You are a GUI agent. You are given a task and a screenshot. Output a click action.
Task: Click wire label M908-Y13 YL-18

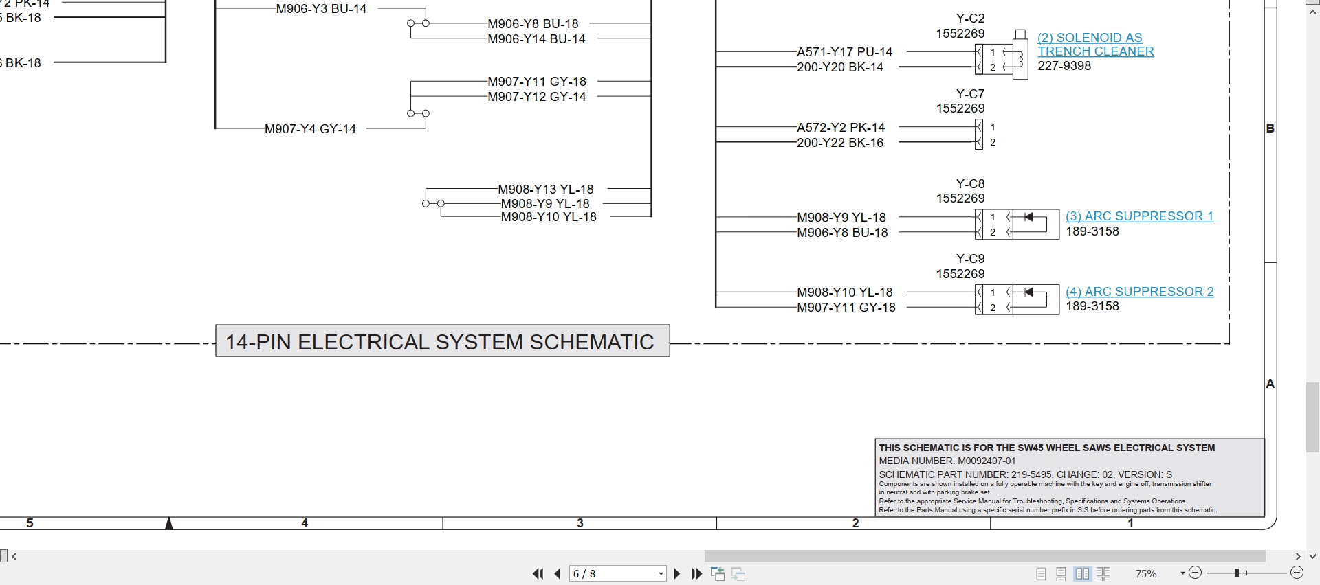pyautogui.click(x=546, y=190)
